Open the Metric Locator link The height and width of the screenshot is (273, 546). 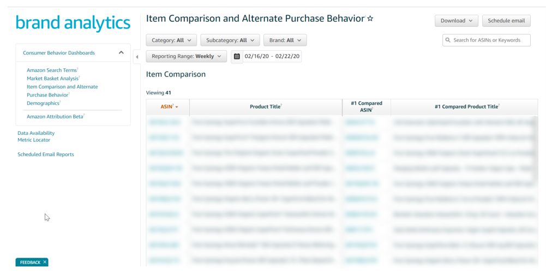[34, 140]
